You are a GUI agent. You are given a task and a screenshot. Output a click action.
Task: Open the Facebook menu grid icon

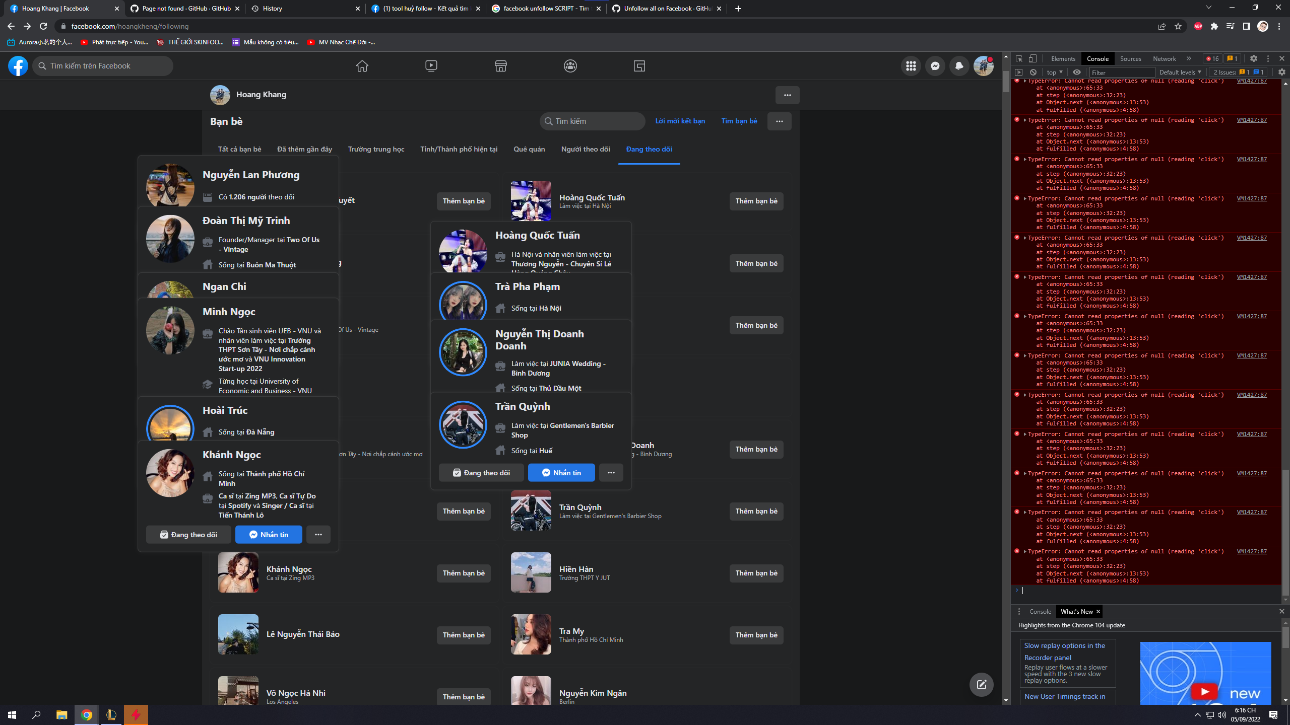coord(911,66)
